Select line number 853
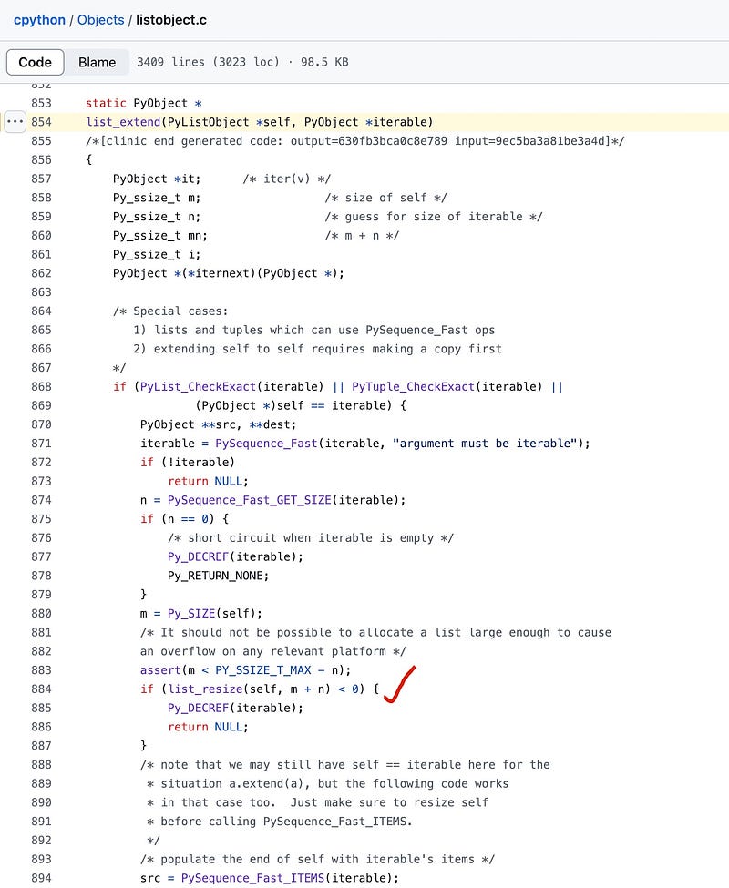Viewport: 729px width, 888px height. click(41, 104)
